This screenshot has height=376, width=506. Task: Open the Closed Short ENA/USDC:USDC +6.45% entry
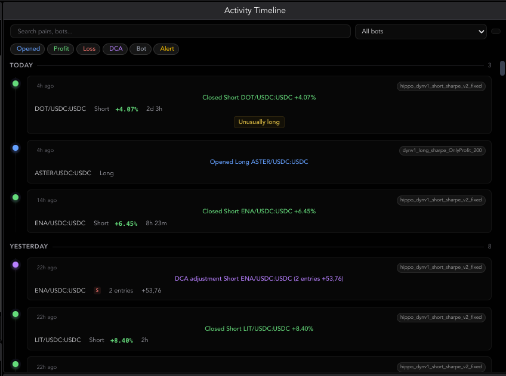[259, 212]
